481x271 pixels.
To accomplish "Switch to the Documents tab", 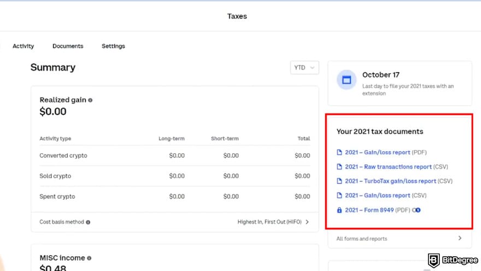I will (68, 46).
